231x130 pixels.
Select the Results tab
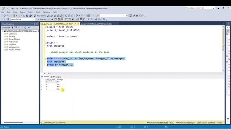pyautogui.click(x=45, y=77)
